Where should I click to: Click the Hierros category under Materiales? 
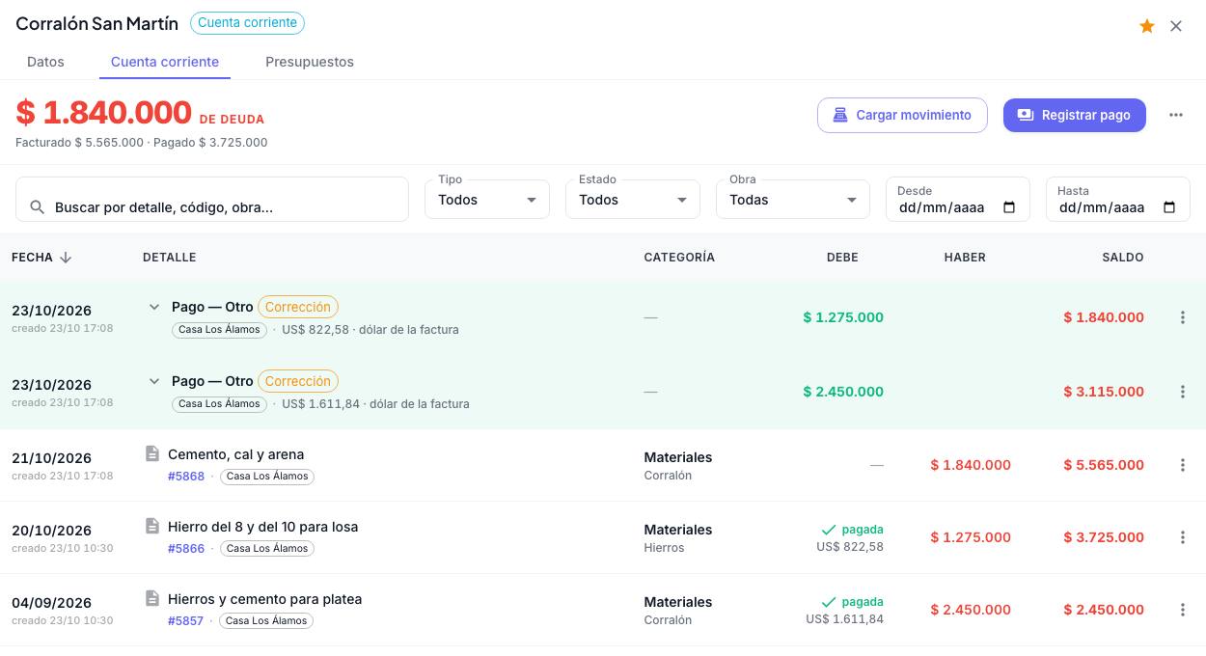tap(664, 548)
